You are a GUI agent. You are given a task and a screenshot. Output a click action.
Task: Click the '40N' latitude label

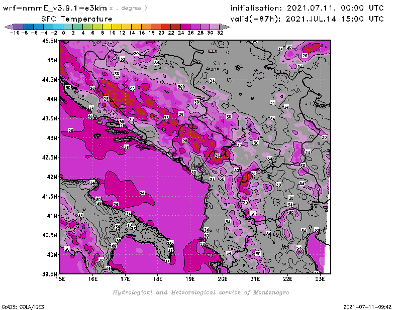tap(52, 255)
